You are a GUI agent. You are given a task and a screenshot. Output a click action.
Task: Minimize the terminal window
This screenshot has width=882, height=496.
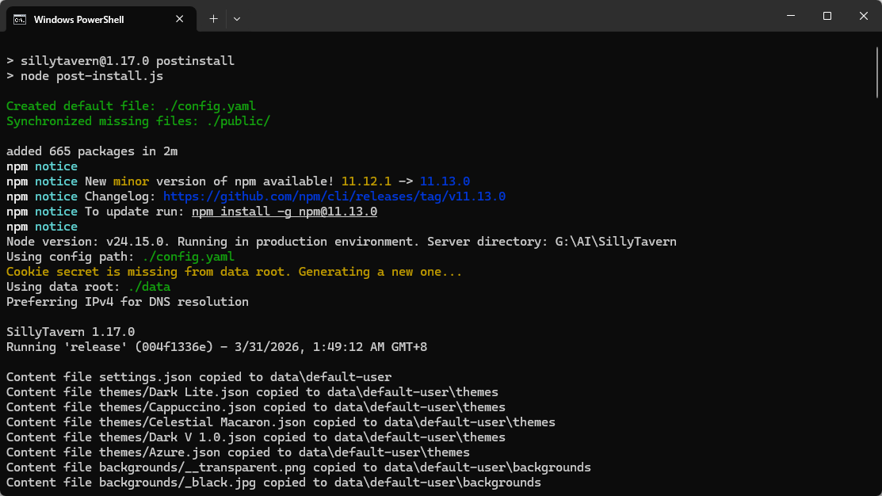(791, 16)
